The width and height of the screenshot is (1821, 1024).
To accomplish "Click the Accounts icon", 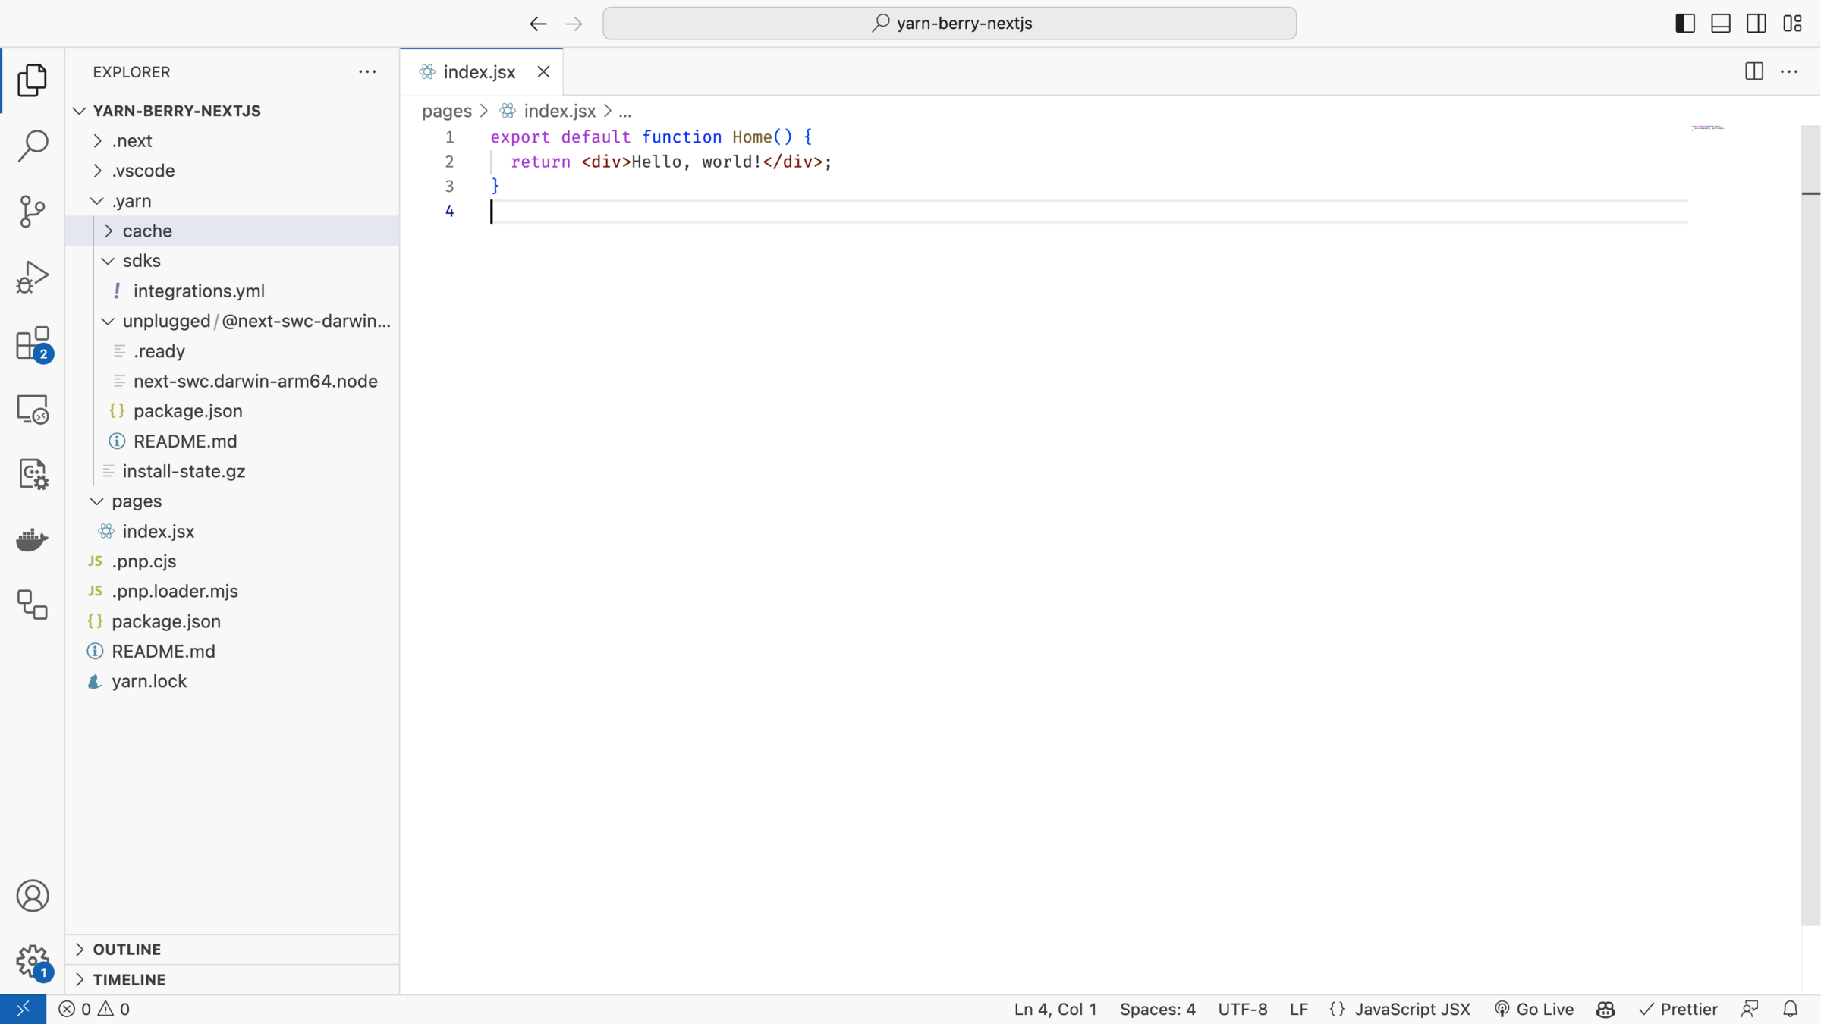I will click(x=32, y=896).
